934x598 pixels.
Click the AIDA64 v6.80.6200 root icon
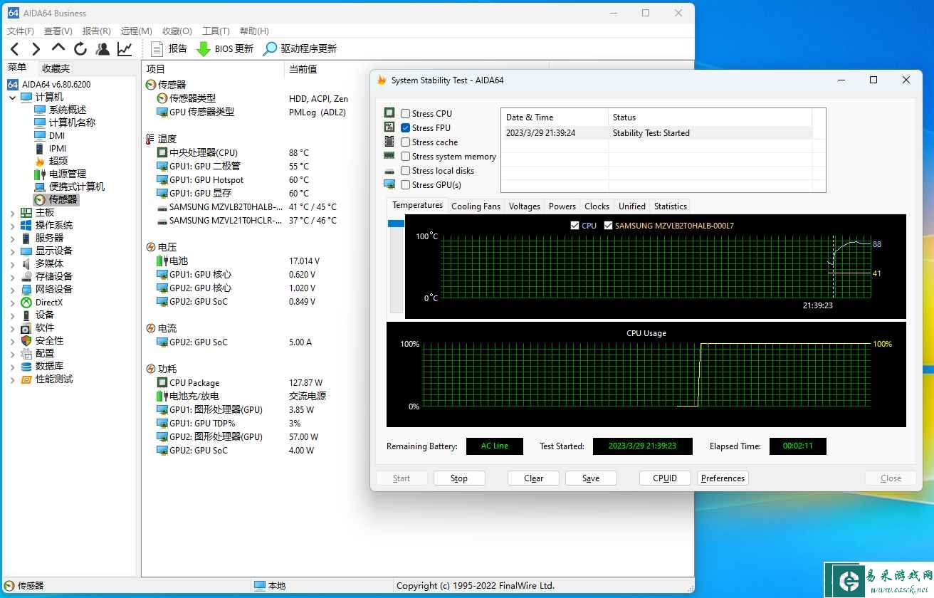point(13,84)
